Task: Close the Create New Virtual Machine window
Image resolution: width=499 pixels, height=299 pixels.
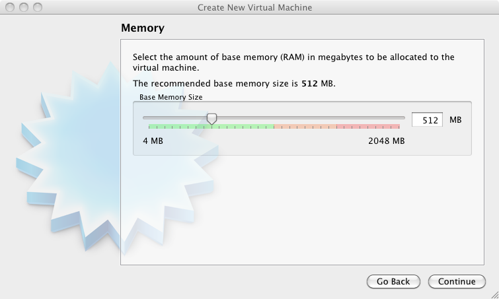Action: pyautogui.click(x=10, y=7)
